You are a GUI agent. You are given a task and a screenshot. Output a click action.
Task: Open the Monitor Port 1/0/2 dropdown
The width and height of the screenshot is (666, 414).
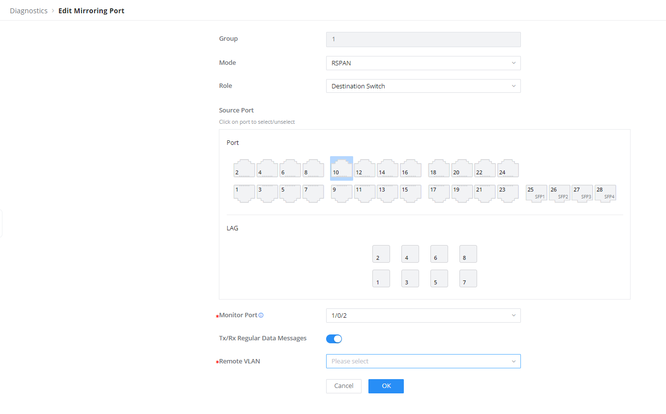(x=423, y=315)
